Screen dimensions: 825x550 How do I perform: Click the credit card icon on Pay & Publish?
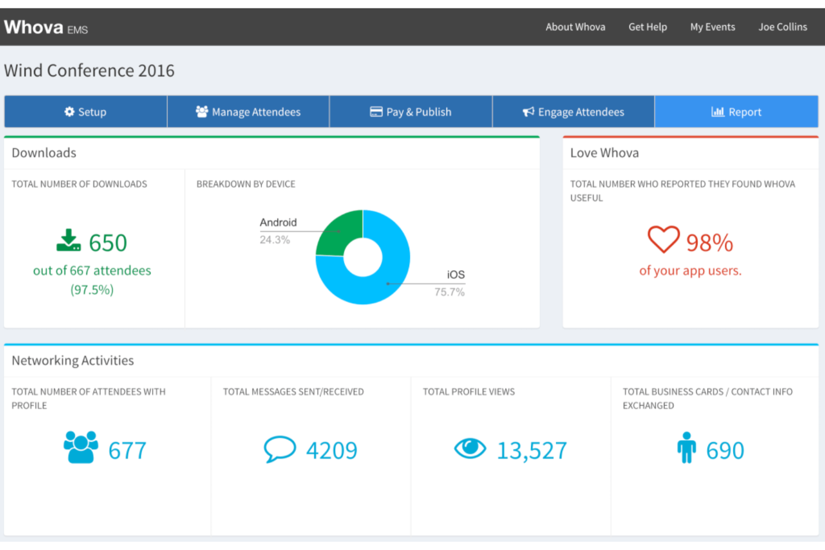pyautogui.click(x=377, y=111)
